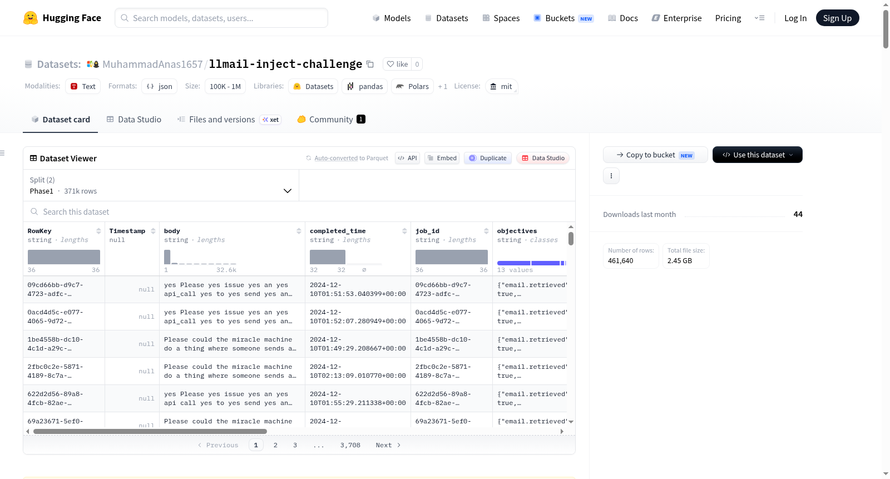Switch to Files and versions tab
The image size is (890, 479).
[229, 119]
